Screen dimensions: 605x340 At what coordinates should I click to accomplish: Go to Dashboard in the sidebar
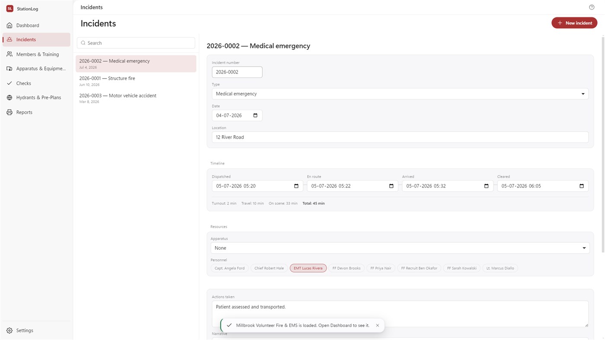[36, 25]
